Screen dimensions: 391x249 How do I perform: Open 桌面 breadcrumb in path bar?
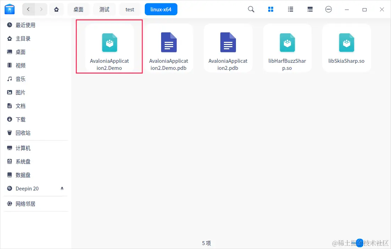click(78, 10)
